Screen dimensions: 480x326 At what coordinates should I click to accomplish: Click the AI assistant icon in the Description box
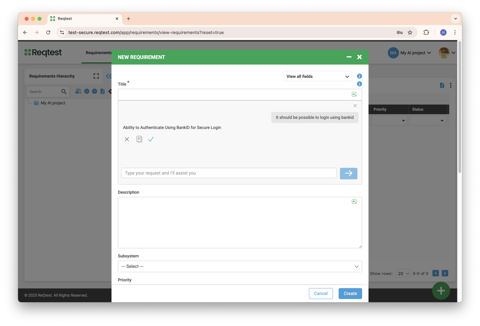pos(354,202)
